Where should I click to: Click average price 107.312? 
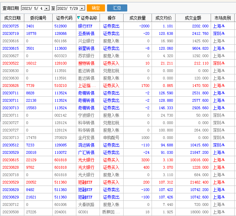(166, 182)
